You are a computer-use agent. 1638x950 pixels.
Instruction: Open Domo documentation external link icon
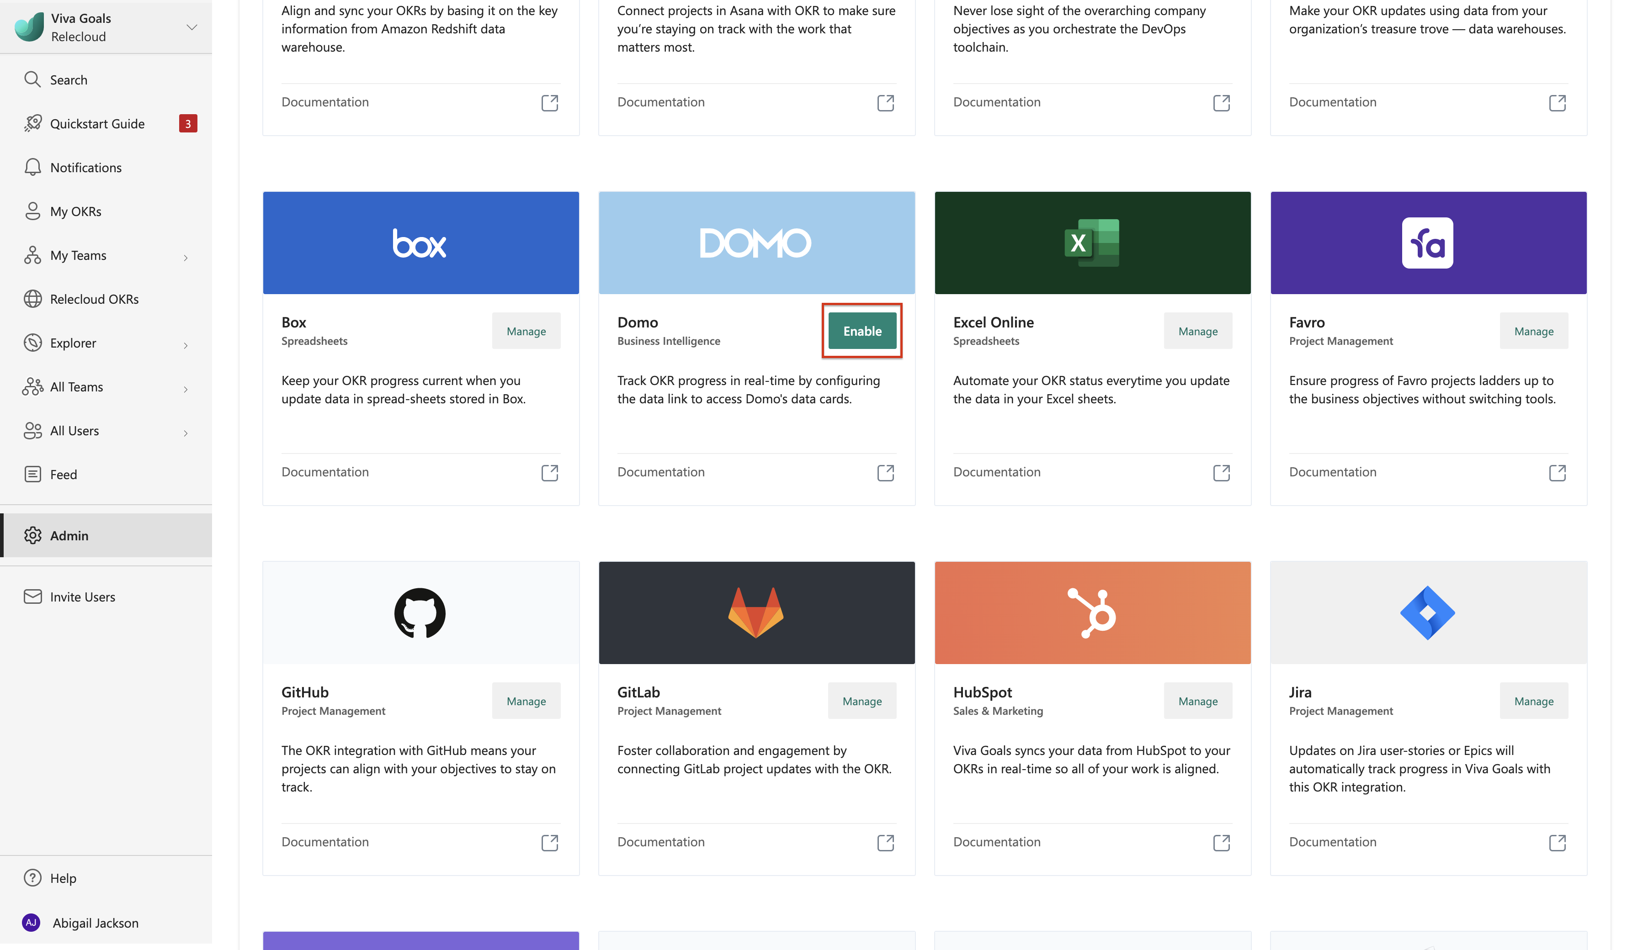[885, 472]
